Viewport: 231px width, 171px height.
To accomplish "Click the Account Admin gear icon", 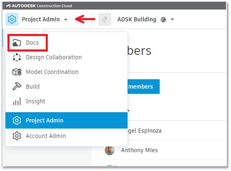I will click(x=16, y=136).
